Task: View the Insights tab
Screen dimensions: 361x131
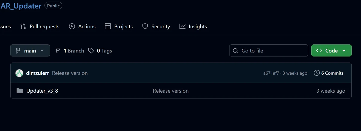Action: (x=193, y=26)
